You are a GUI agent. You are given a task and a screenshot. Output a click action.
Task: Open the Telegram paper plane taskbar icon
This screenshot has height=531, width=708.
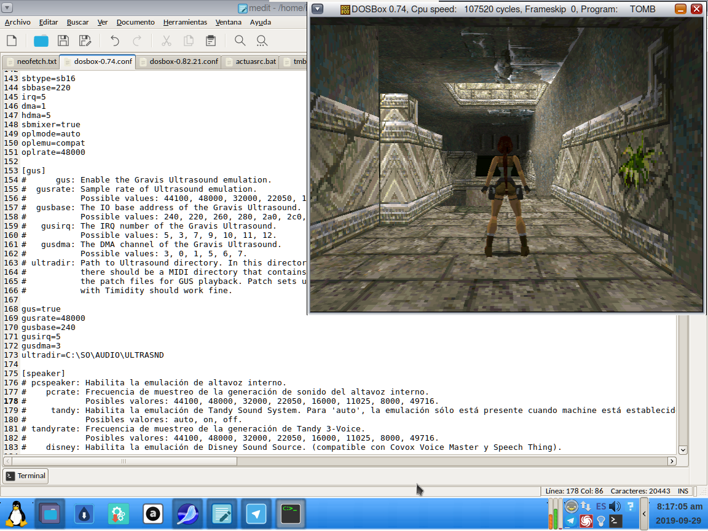256,514
